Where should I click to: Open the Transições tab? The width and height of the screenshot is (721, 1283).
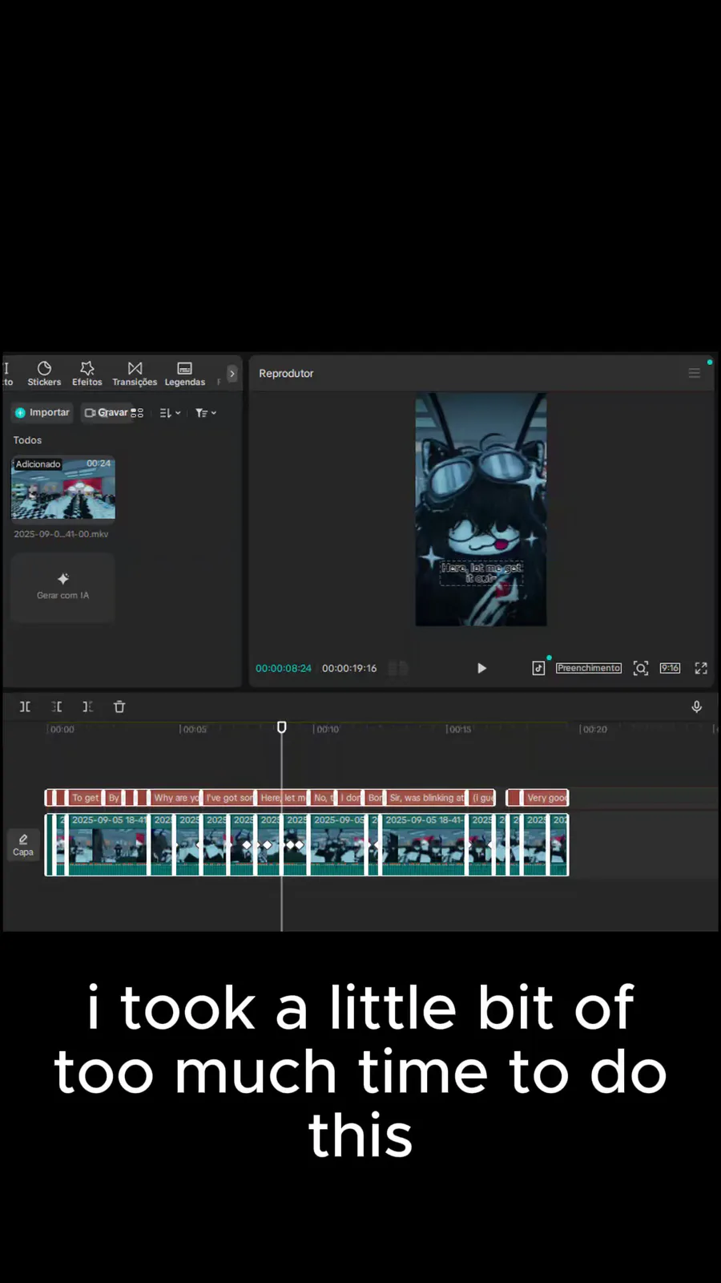(x=135, y=374)
